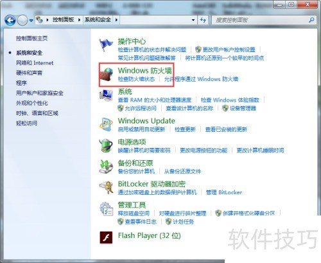The width and height of the screenshot is (321, 263).
Task: Click the Administrative Tools gear icon
Action: pyautogui.click(x=107, y=209)
